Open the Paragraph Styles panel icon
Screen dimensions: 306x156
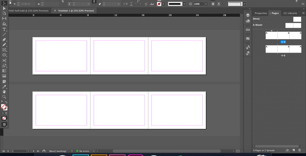pyautogui.click(x=248, y=53)
